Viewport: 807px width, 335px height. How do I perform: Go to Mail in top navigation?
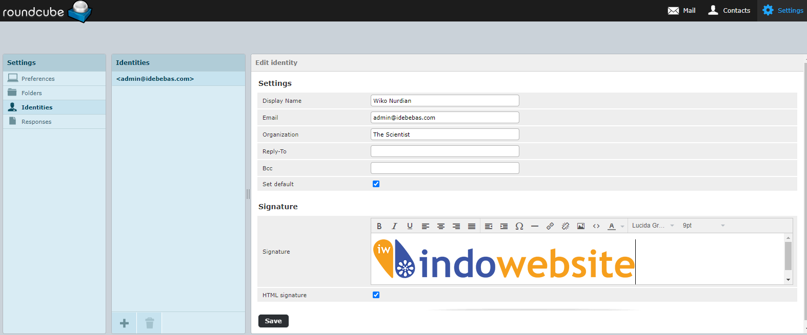(681, 11)
